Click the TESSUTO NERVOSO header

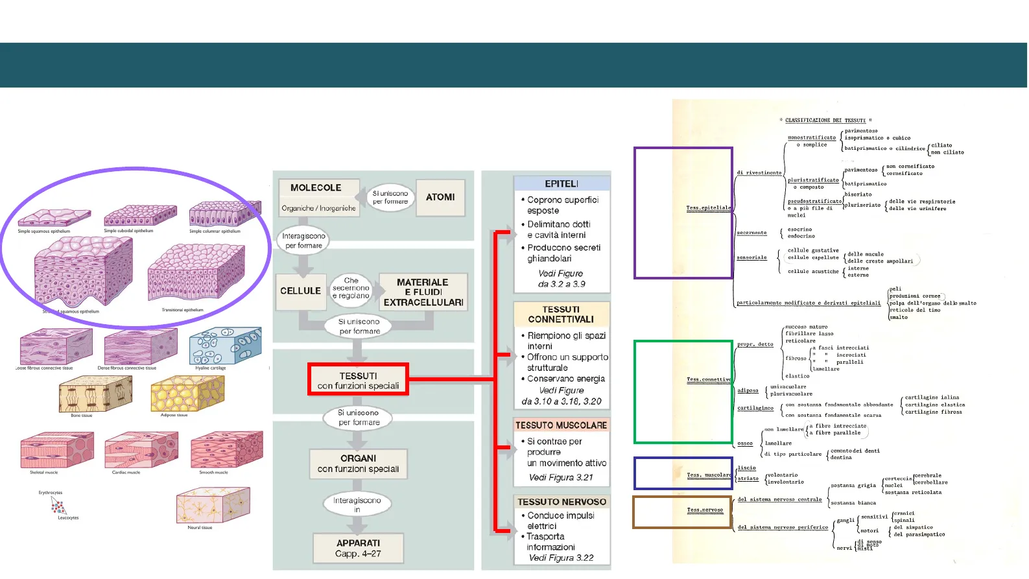(562, 502)
